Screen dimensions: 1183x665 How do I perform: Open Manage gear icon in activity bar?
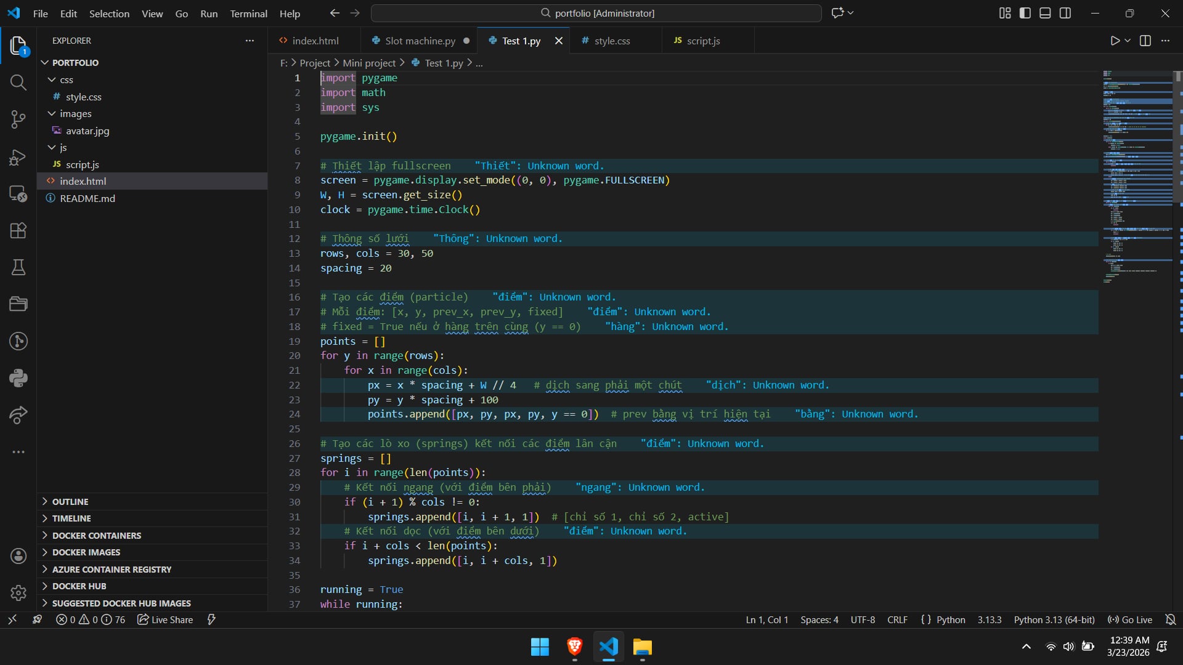point(18,592)
